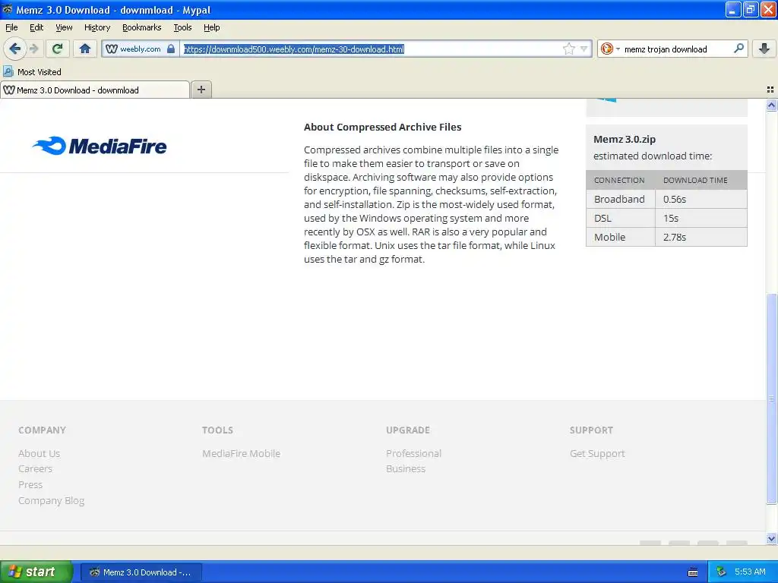
Task: Open the Business upgrade link
Action: pos(406,468)
